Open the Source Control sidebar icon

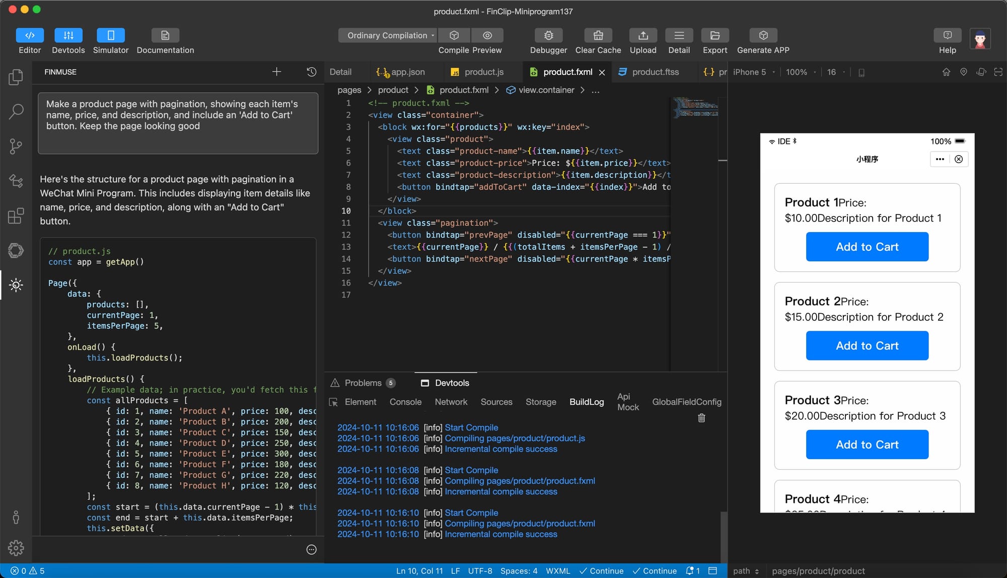click(x=16, y=147)
